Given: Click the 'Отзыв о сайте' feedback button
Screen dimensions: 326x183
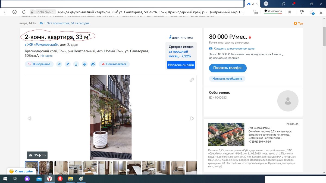Looking at the screenshot, I should 21,171.
